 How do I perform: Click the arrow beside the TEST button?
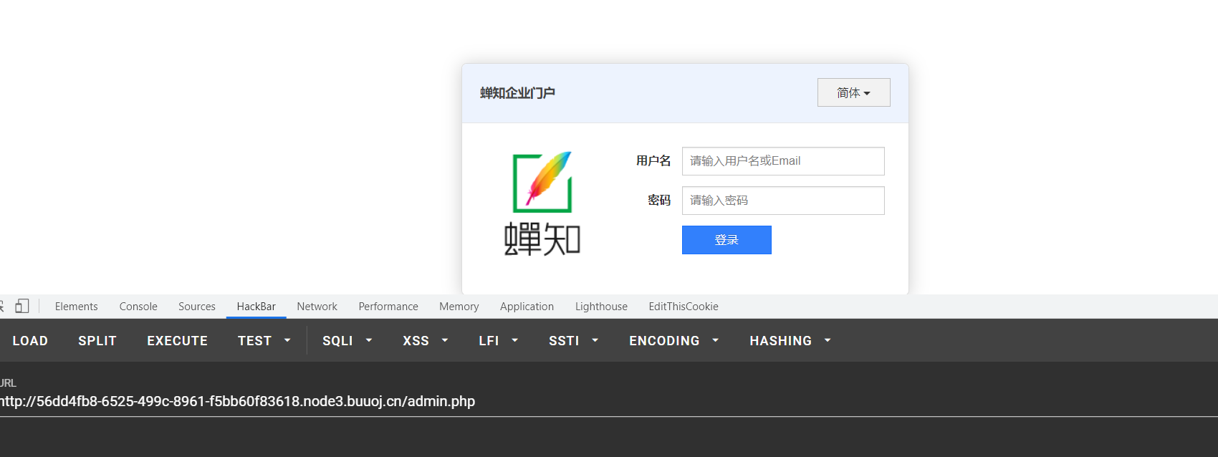pyautogui.click(x=287, y=341)
